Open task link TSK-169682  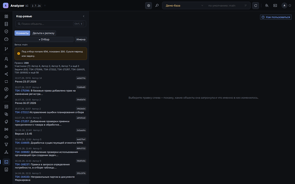[x=22, y=152]
